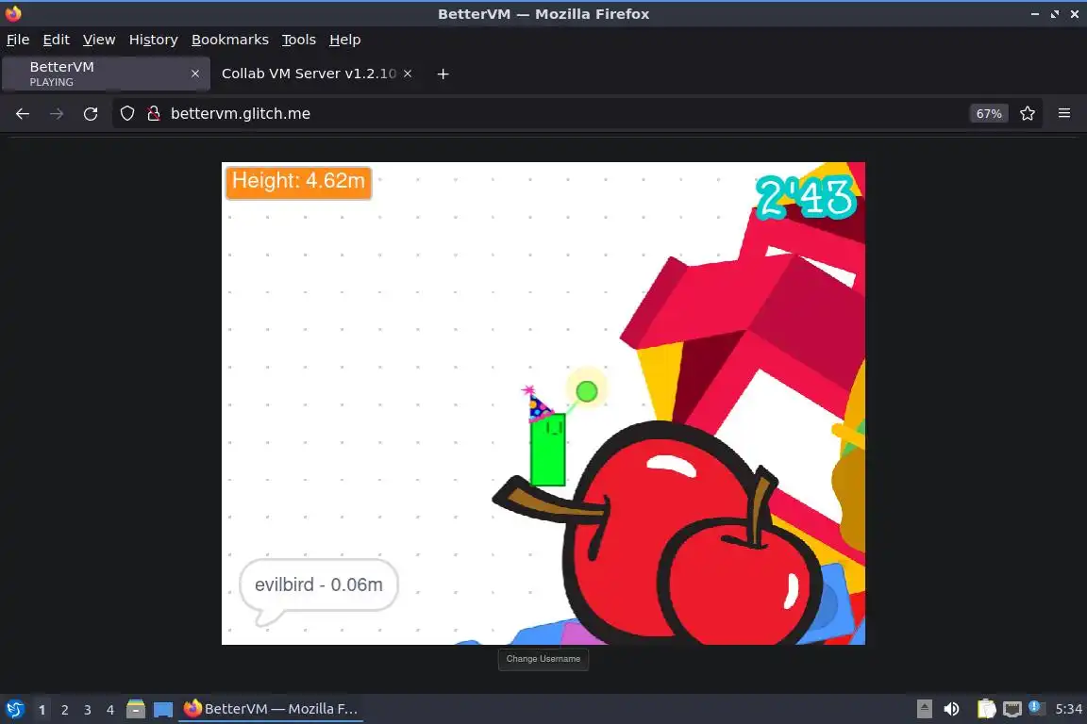This screenshot has width=1087, height=724.
Task: Open the Help menu
Action: (344, 40)
